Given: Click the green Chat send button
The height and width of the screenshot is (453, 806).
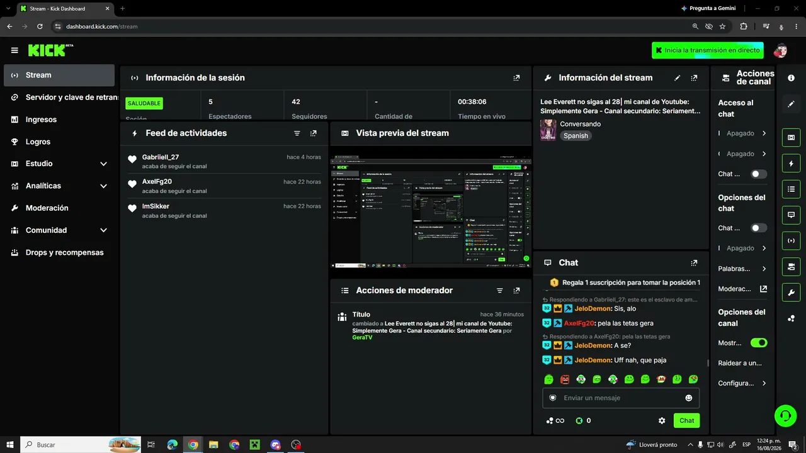Looking at the screenshot, I should pyautogui.click(x=686, y=420).
